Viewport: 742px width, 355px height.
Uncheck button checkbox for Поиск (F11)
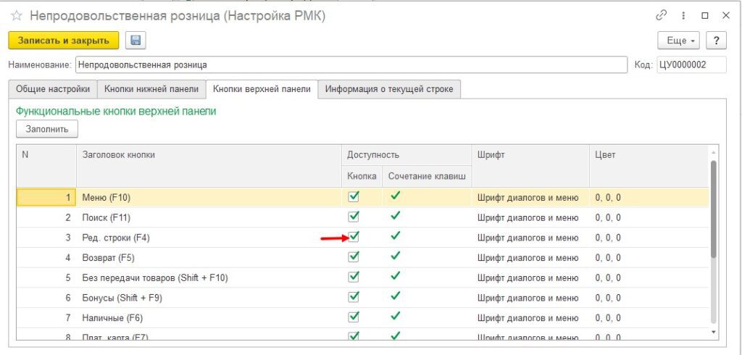point(354,217)
